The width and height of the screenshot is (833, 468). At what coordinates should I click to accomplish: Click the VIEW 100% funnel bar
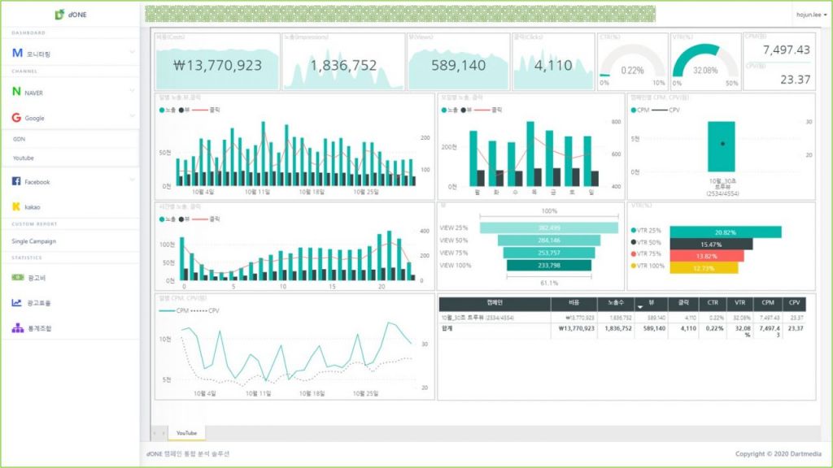[537, 265]
